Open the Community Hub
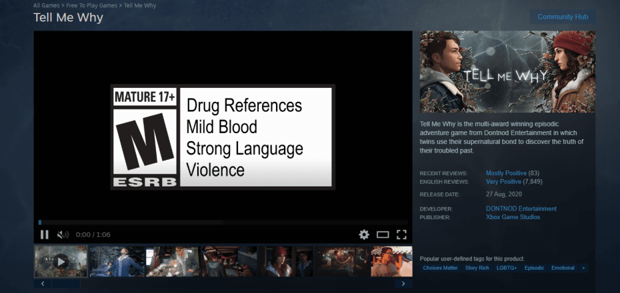620x293 pixels. (x=563, y=17)
